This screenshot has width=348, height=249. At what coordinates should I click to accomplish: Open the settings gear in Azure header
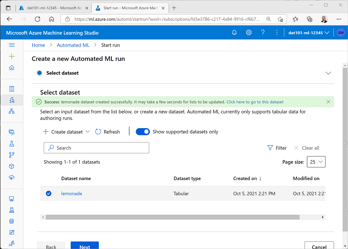pyautogui.click(x=249, y=33)
